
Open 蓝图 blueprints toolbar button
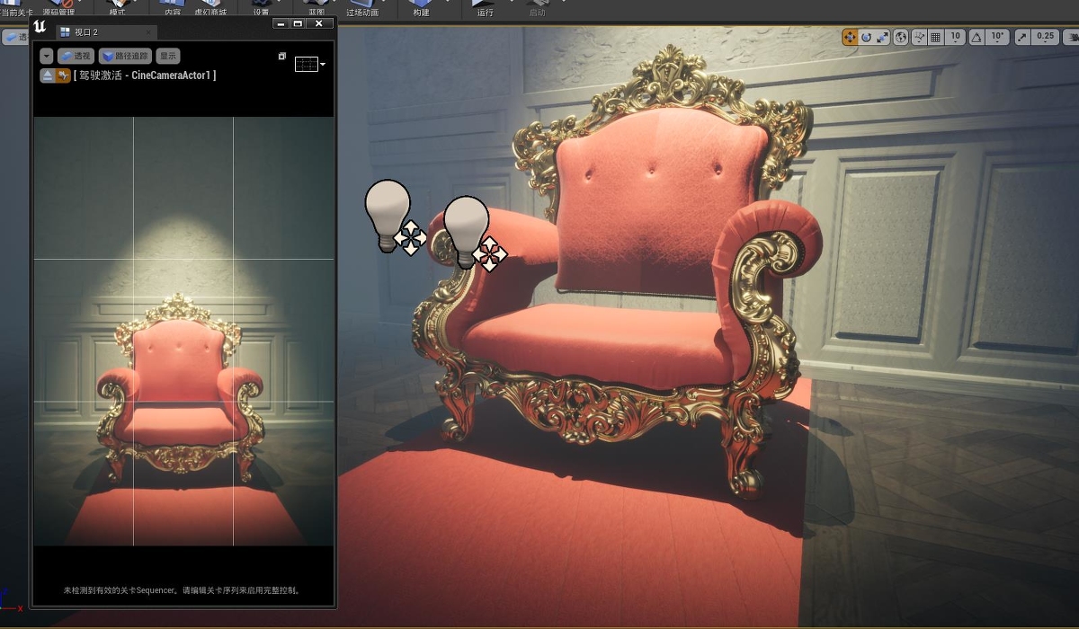(x=316, y=8)
